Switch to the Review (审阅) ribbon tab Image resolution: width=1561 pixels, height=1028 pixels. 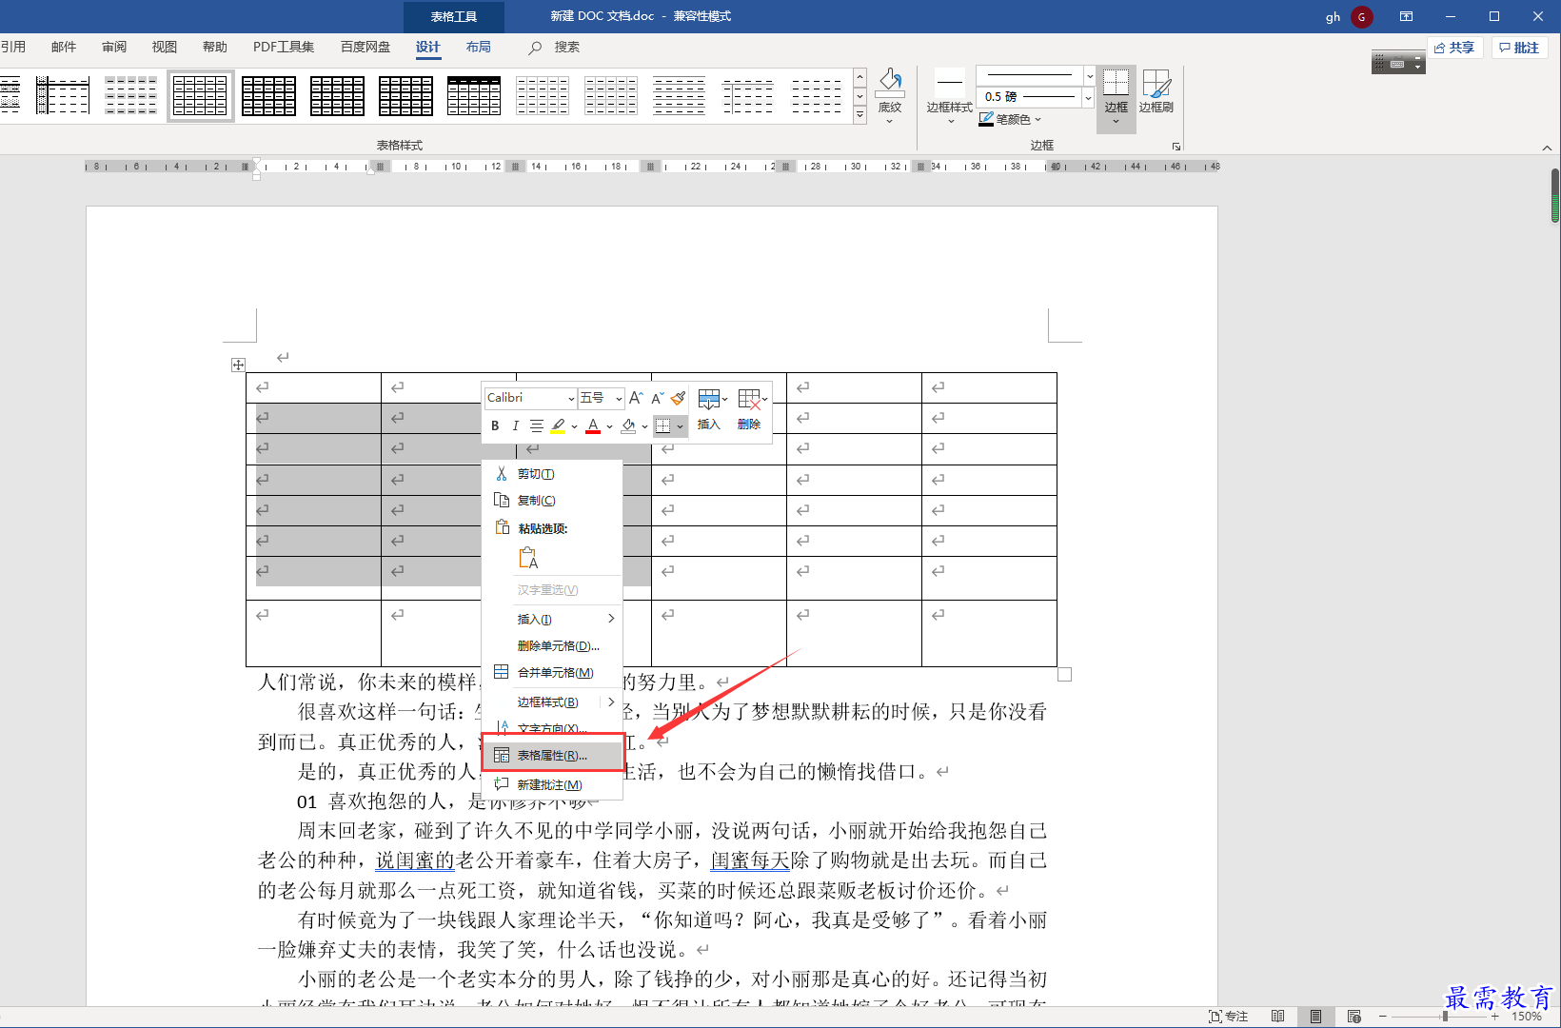pyautogui.click(x=114, y=48)
